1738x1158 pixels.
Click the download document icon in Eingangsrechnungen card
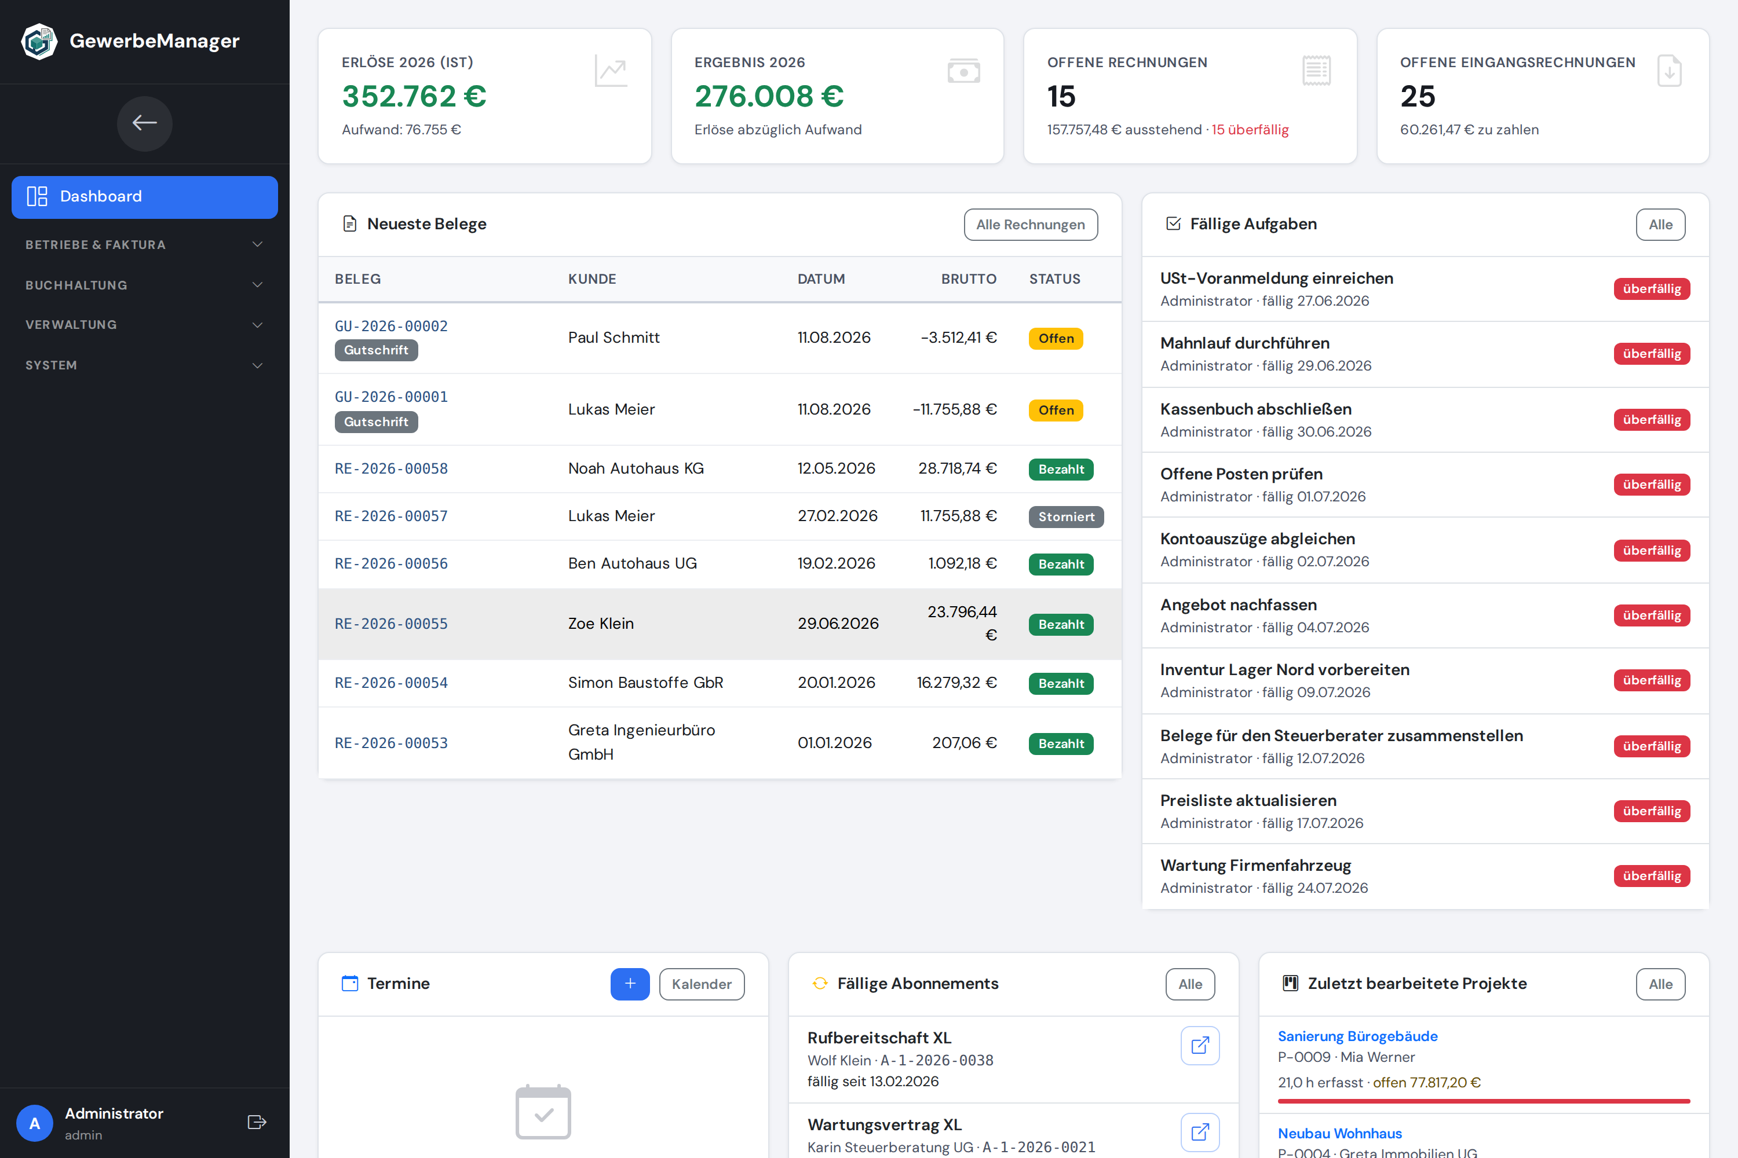pyautogui.click(x=1669, y=71)
